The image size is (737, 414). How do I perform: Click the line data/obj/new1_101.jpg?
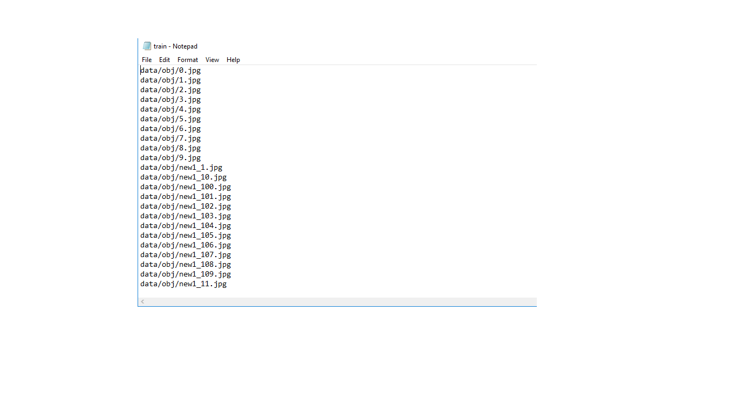click(186, 197)
